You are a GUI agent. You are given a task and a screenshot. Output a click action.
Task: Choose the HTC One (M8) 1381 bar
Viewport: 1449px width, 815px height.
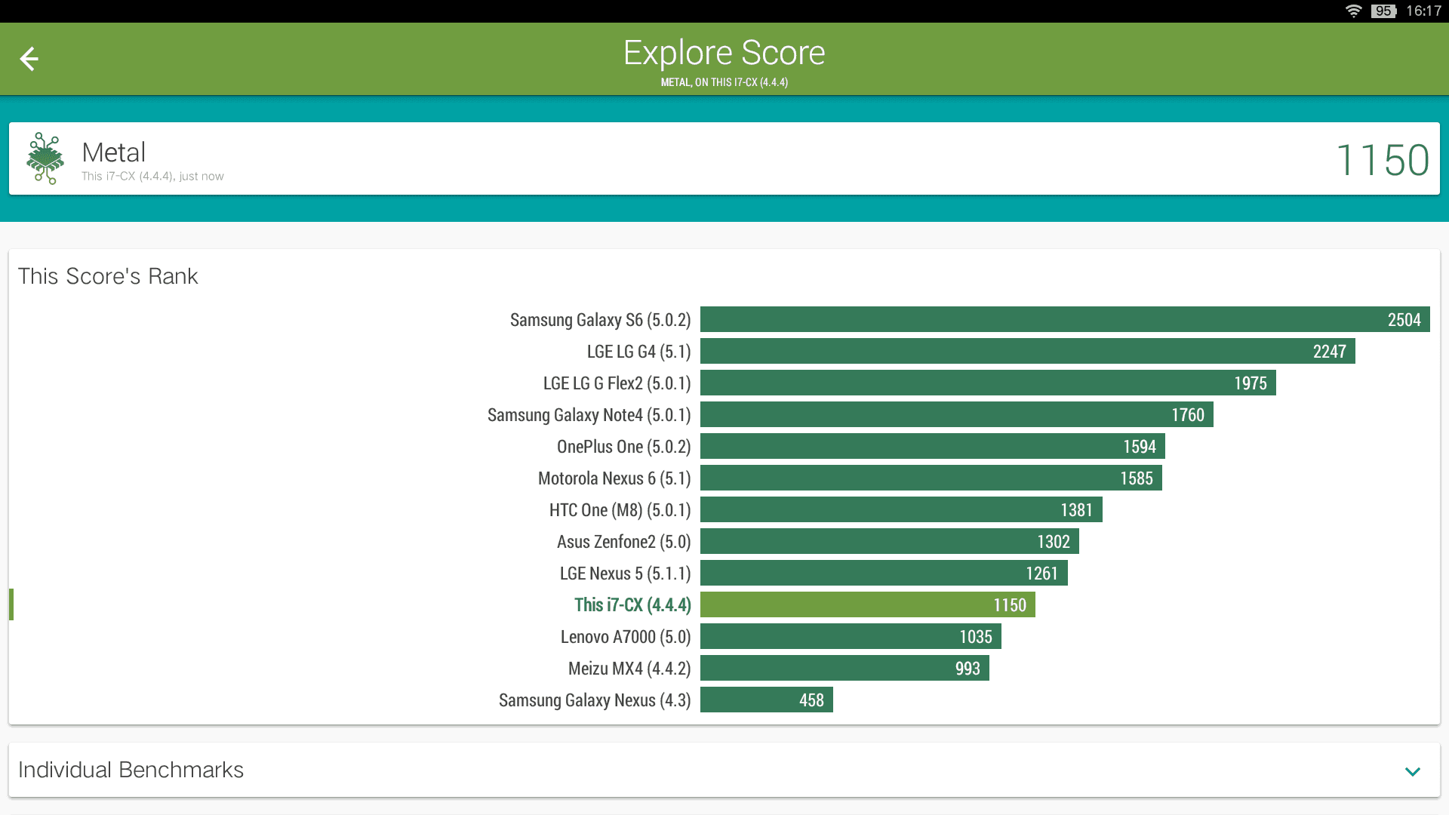[901, 509]
